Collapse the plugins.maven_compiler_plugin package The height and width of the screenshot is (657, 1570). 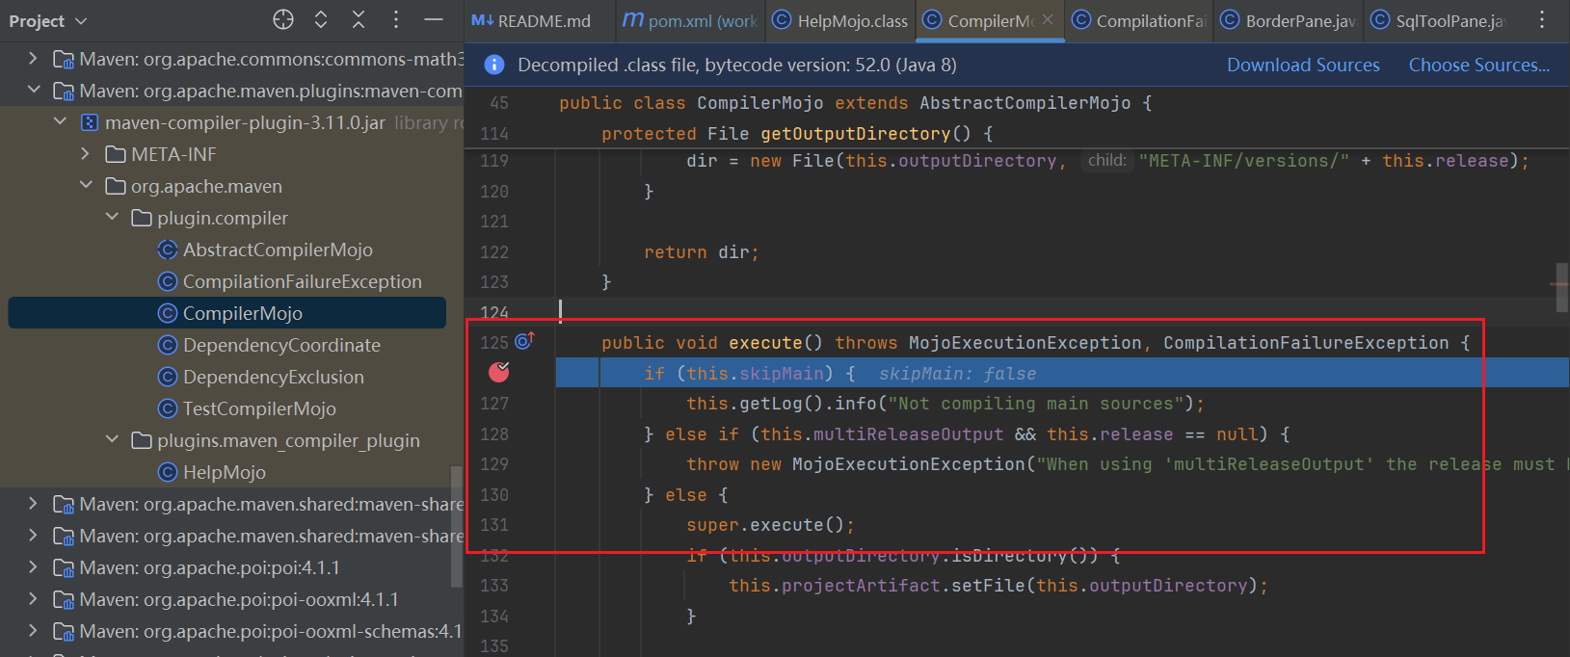click(112, 440)
